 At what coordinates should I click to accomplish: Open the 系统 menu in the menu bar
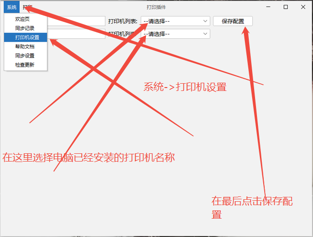click(12, 7)
